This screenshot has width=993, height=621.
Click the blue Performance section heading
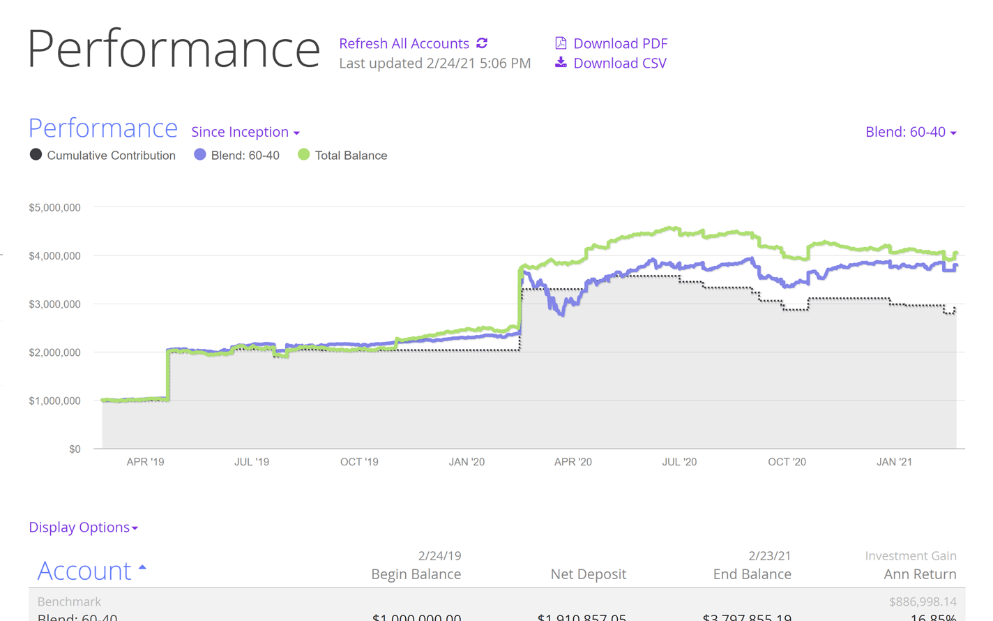(x=103, y=128)
